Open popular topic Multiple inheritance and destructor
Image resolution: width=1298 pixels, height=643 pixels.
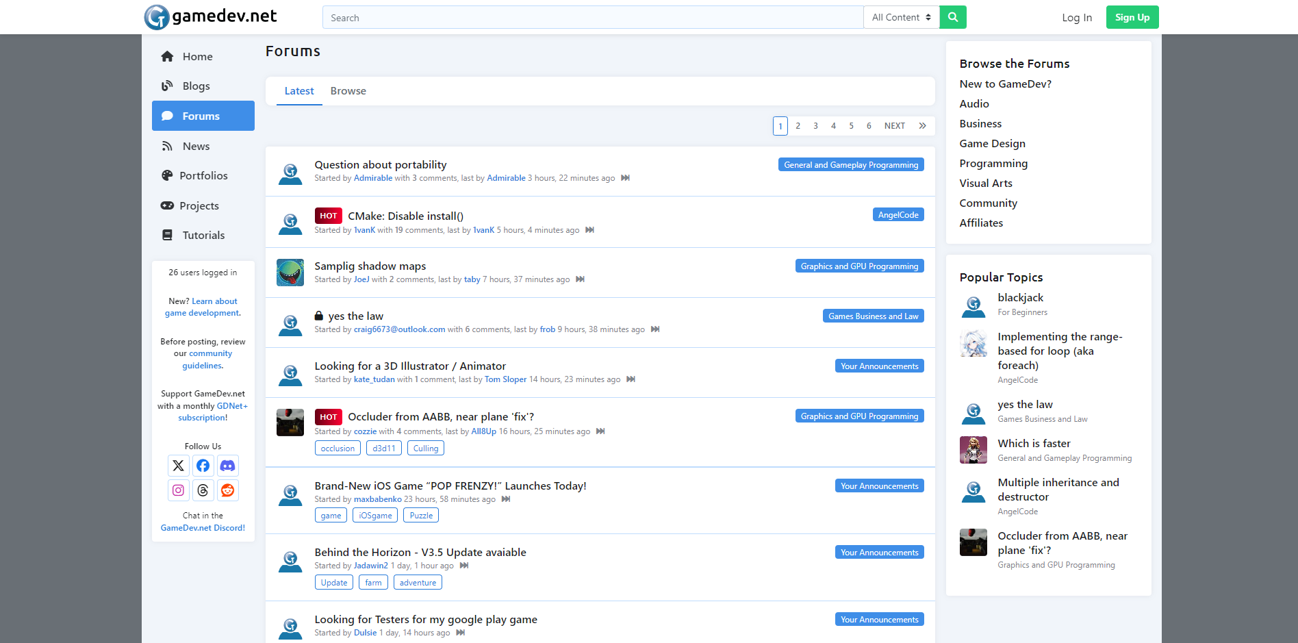coord(1058,490)
